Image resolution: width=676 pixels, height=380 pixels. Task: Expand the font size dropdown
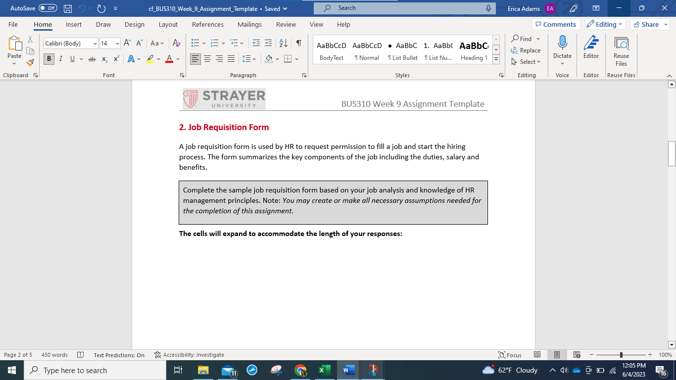pyautogui.click(x=117, y=44)
